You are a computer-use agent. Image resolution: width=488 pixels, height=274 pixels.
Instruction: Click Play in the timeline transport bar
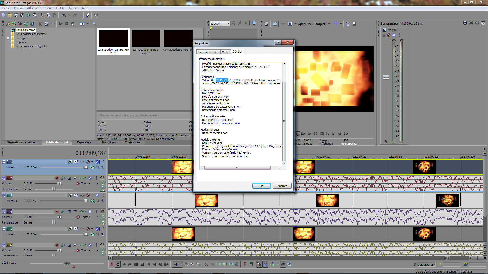coord(130,264)
